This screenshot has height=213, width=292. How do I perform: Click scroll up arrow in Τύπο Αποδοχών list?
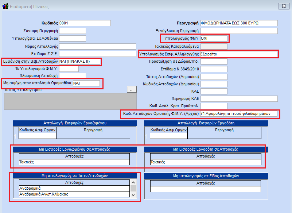point(133,182)
